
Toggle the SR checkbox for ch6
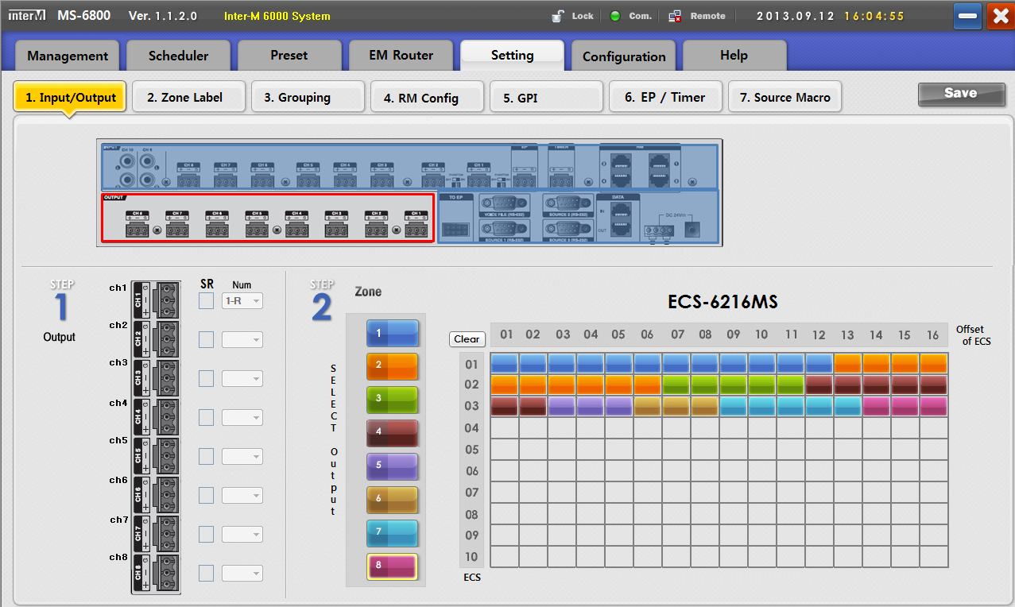tap(206, 496)
